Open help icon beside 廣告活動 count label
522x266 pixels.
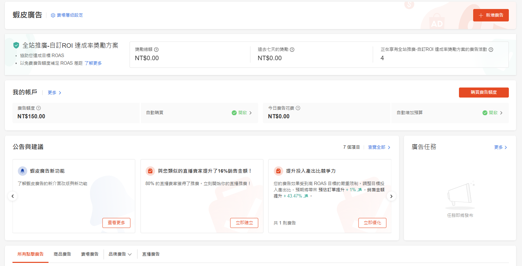pos(491,49)
